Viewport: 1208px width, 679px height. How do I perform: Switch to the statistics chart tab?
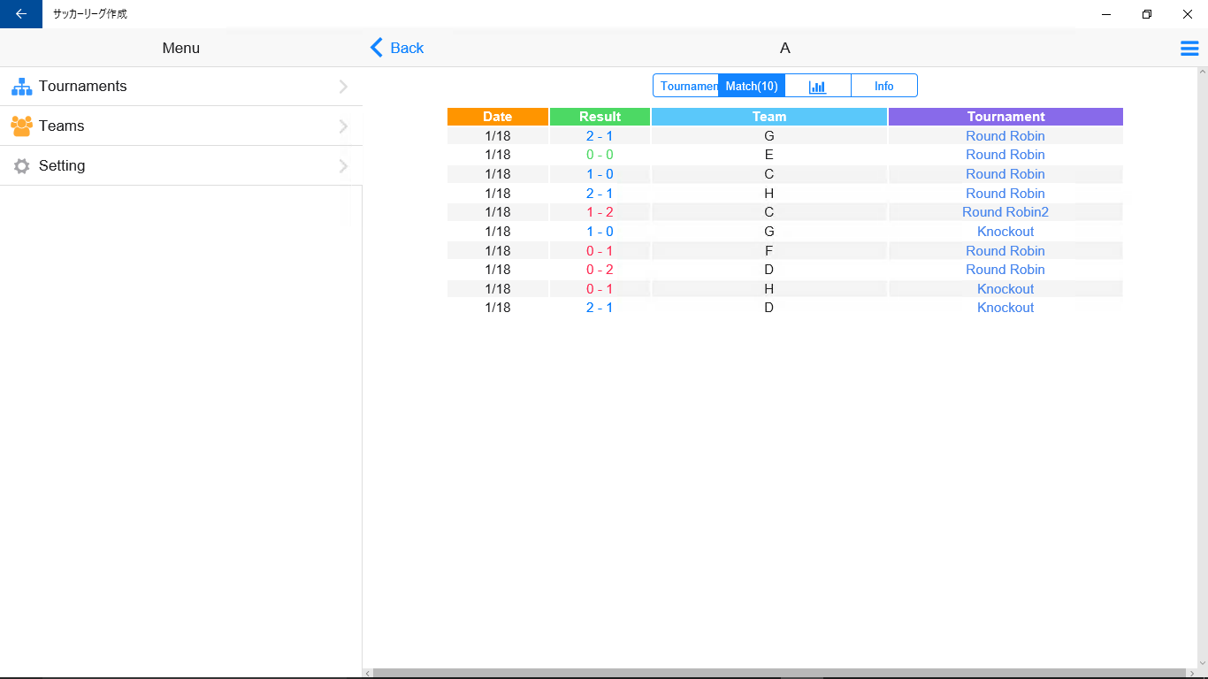pyautogui.click(x=818, y=86)
